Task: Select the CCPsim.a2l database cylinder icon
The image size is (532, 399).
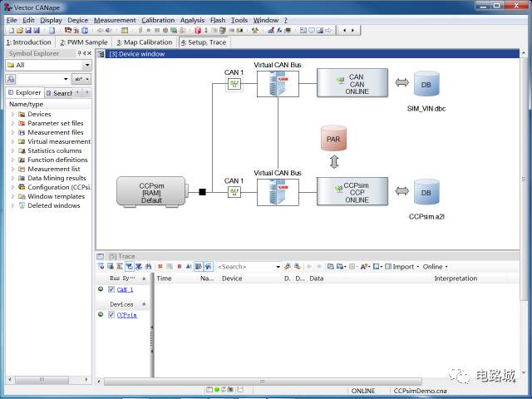Action: point(426,192)
